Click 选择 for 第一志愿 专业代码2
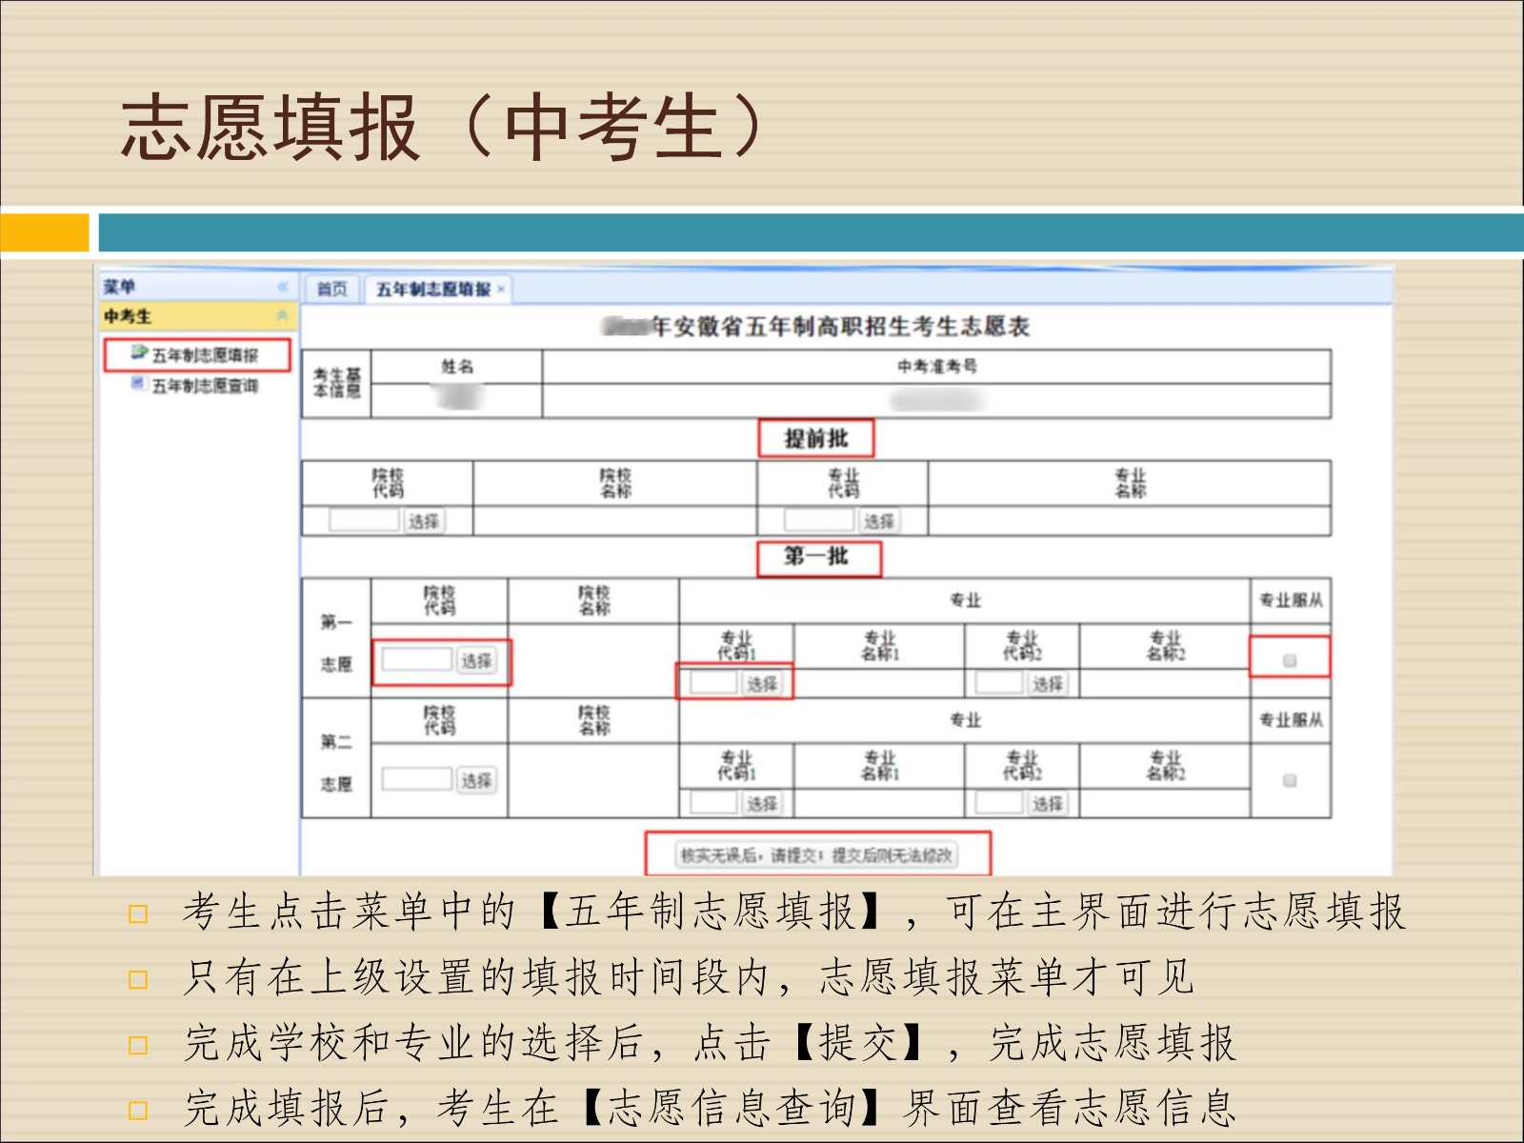1524x1143 pixels. [x=1047, y=683]
